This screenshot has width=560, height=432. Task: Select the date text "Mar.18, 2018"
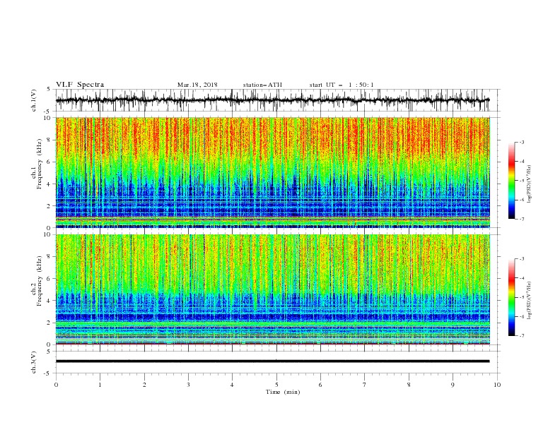[x=197, y=85]
